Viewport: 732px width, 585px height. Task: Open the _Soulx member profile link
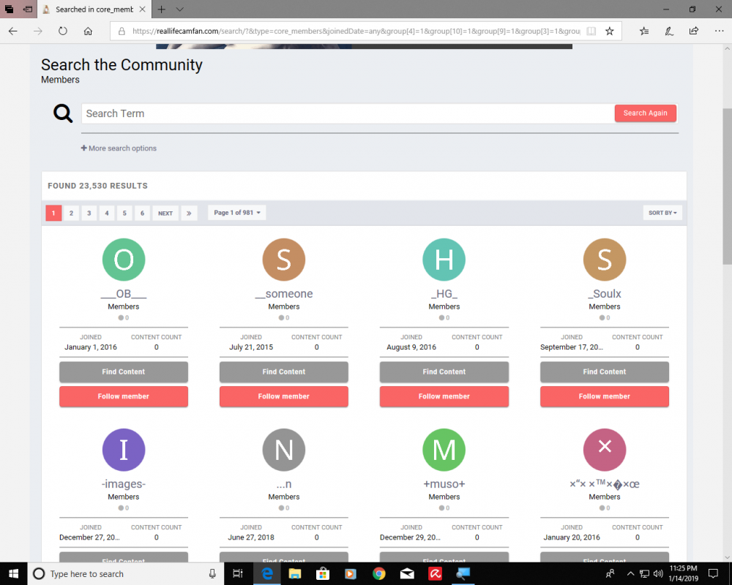tap(604, 294)
